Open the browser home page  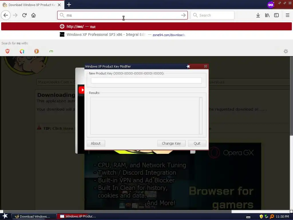33,15
